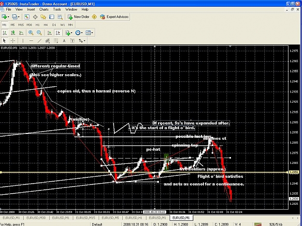
Task: Select the M1 period button
Action: point(4,25)
